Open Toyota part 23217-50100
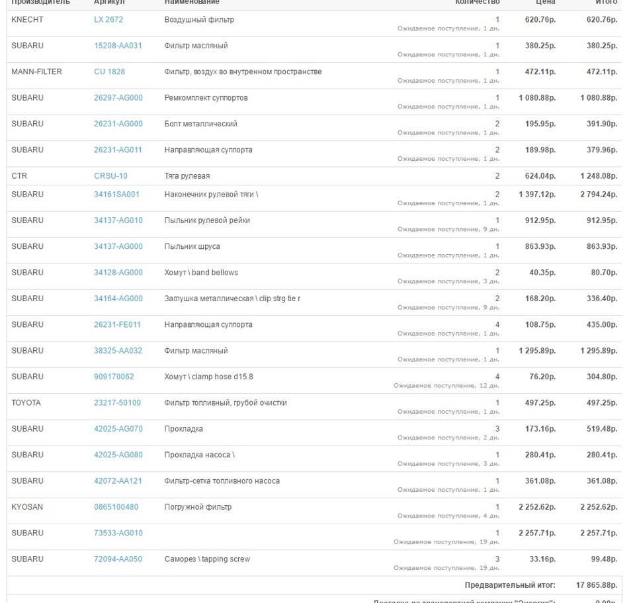This screenshot has height=603, width=635. coord(117,403)
